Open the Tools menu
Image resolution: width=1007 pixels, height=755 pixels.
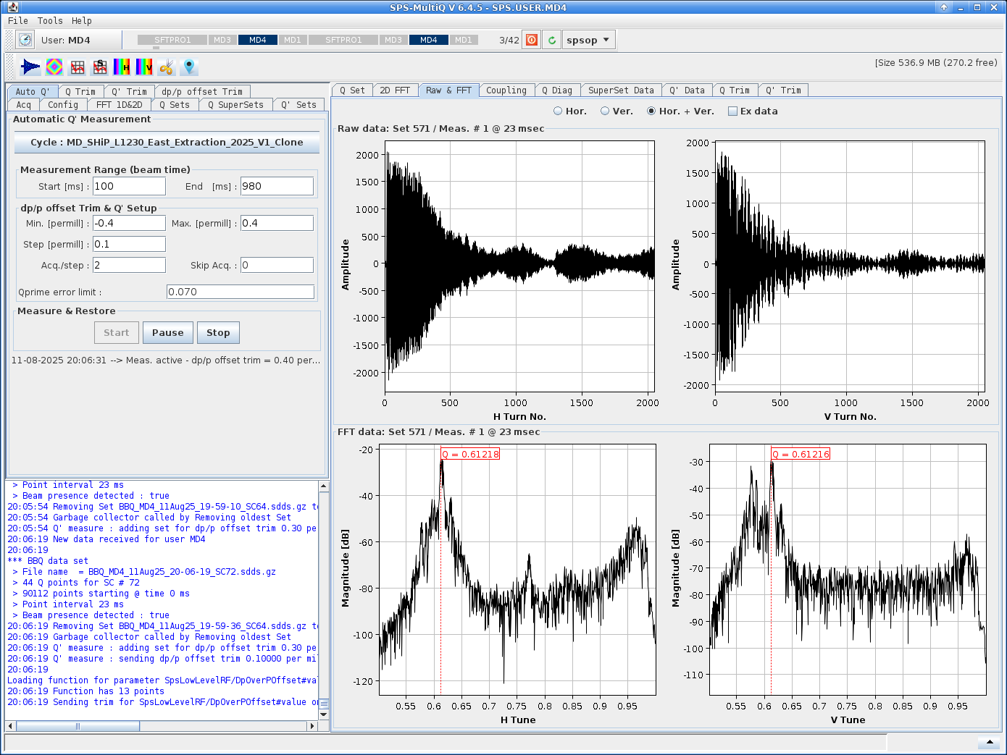point(50,21)
